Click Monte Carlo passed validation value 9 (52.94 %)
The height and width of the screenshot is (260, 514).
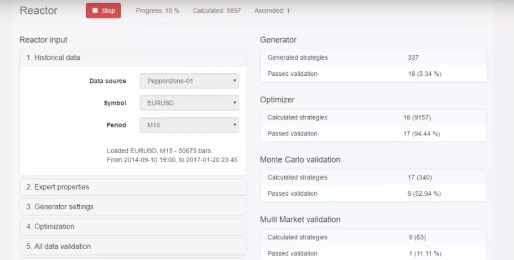click(x=424, y=194)
